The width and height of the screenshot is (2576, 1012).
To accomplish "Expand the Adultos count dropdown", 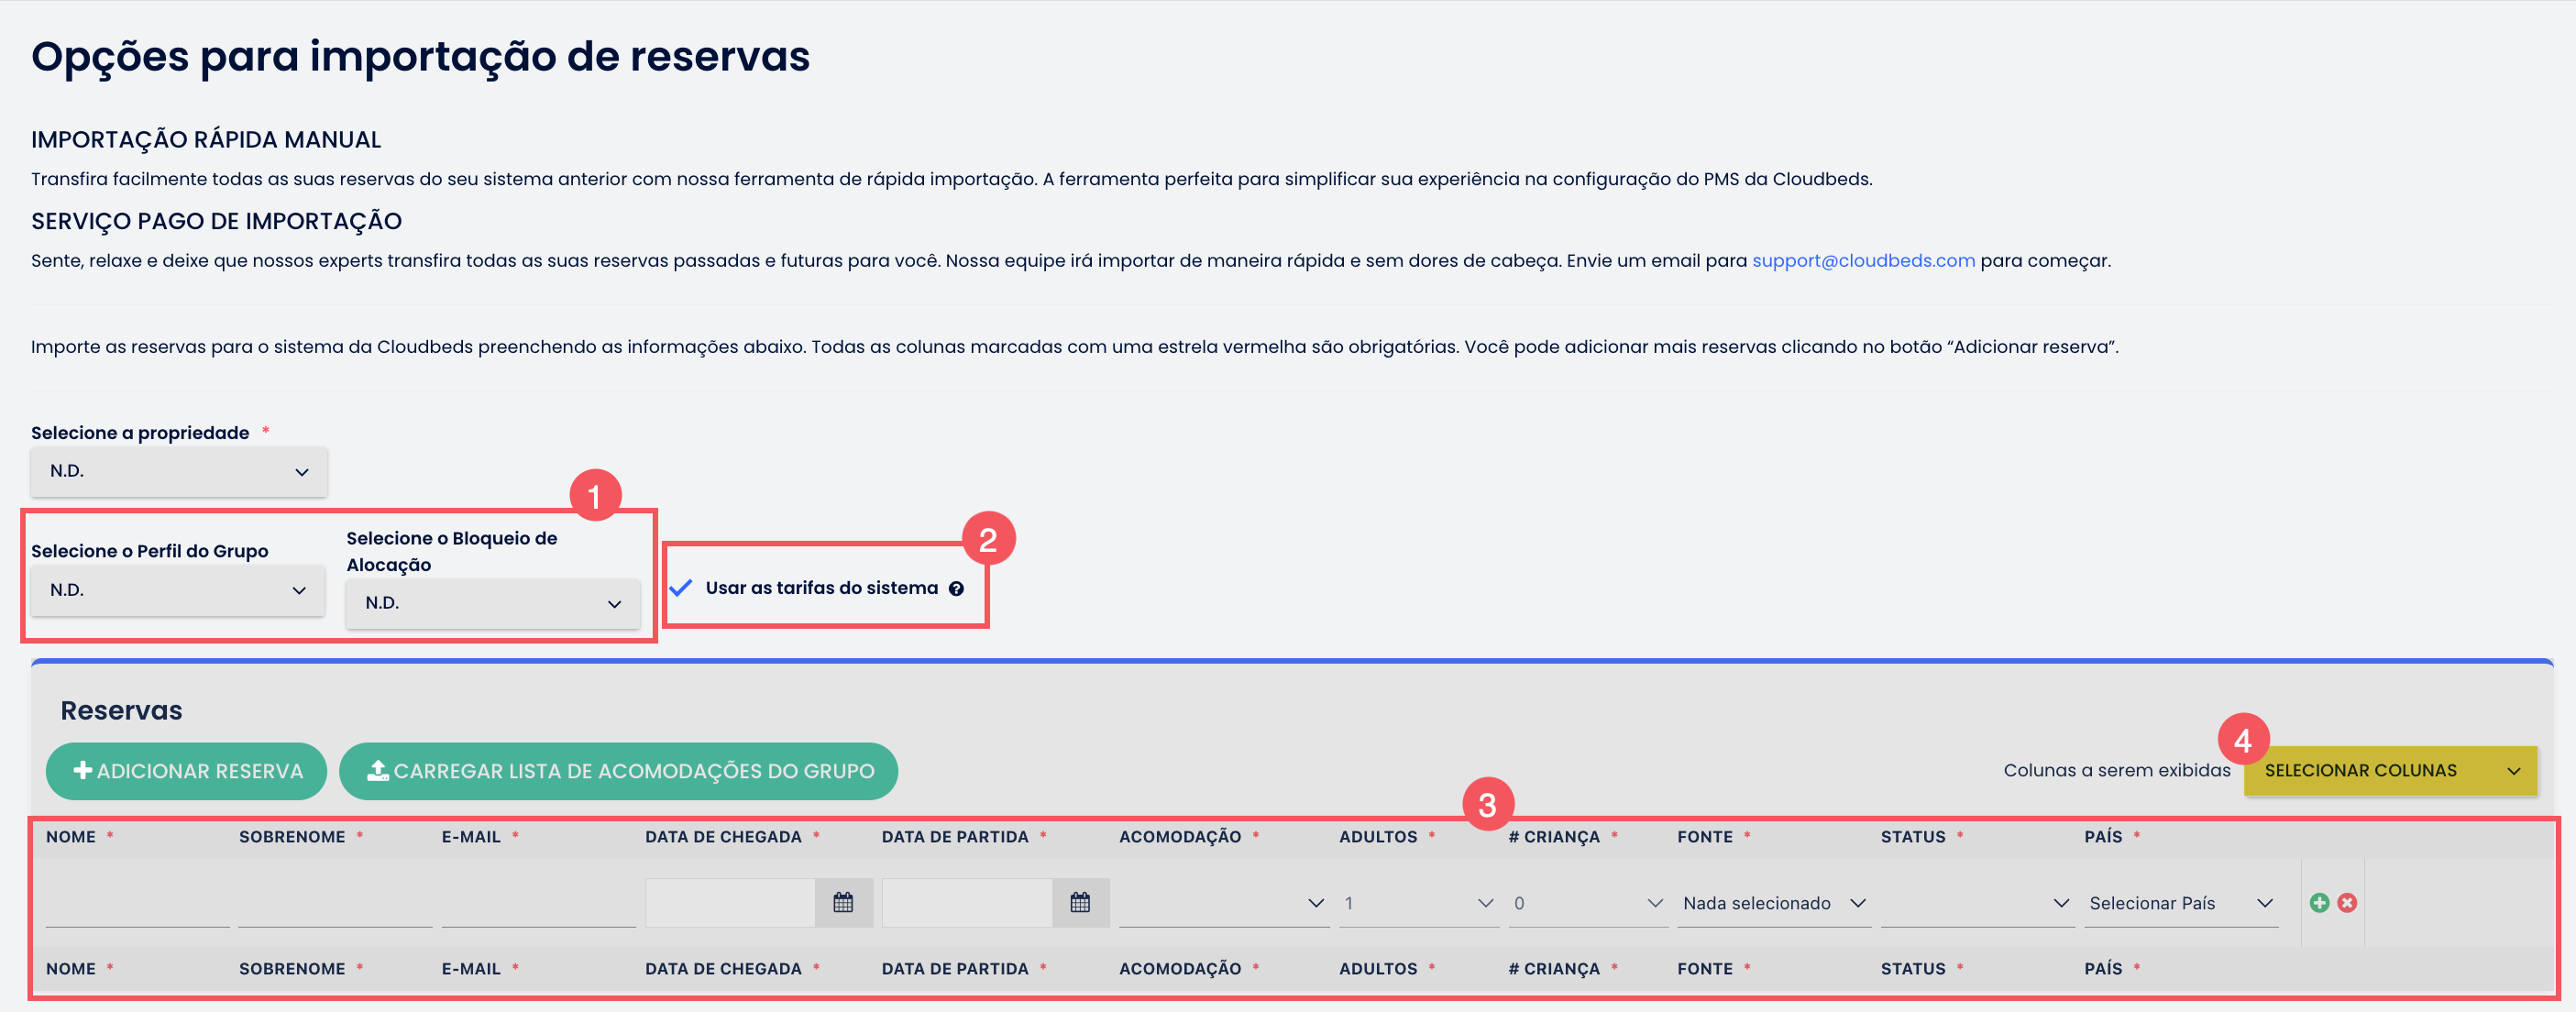I will click(x=1419, y=902).
